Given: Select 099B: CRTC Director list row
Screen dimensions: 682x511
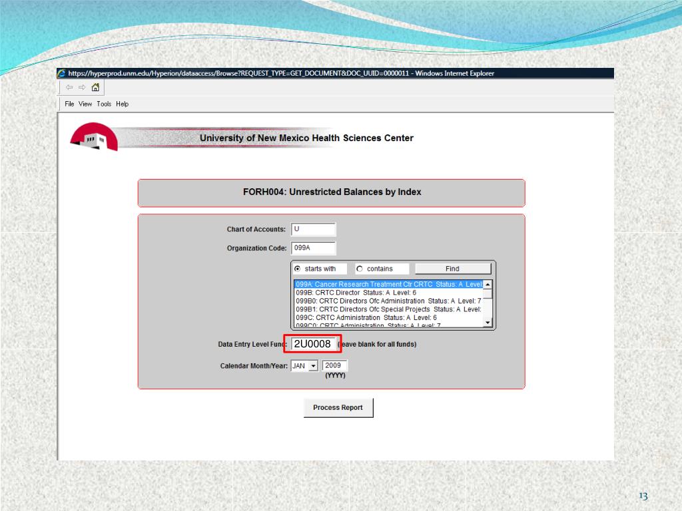Looking at the screenshot, I should 389,293.
